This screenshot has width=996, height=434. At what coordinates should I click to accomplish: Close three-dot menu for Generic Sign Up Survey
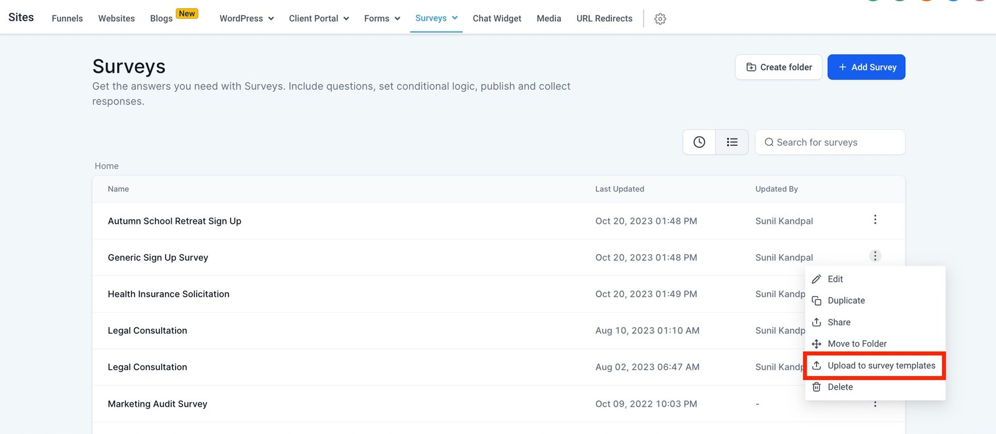point(875,256)
